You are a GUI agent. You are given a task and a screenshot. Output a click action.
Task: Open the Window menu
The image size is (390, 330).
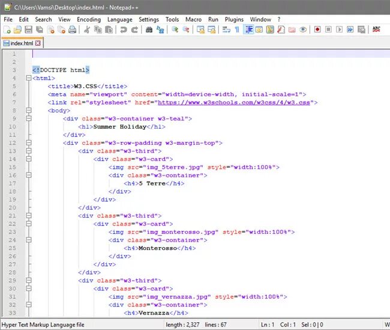point(260,19)
